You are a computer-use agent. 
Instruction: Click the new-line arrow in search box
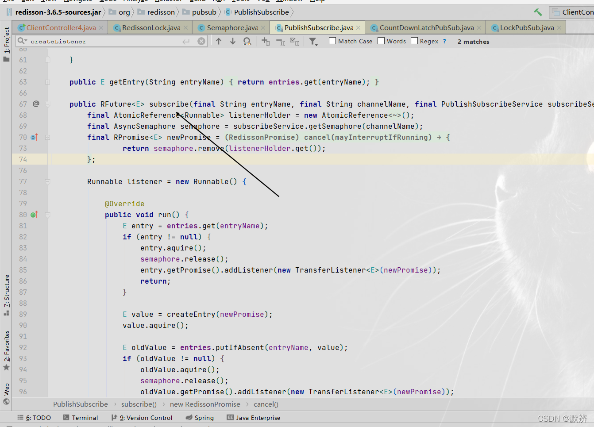pyautogui.click(x=186, y=41)
